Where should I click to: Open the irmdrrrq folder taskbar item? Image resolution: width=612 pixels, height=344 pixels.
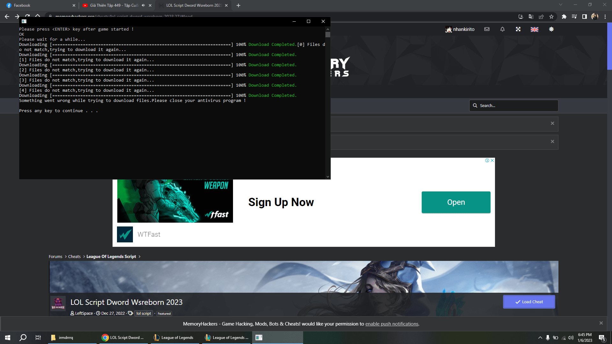tap(72, 338)
